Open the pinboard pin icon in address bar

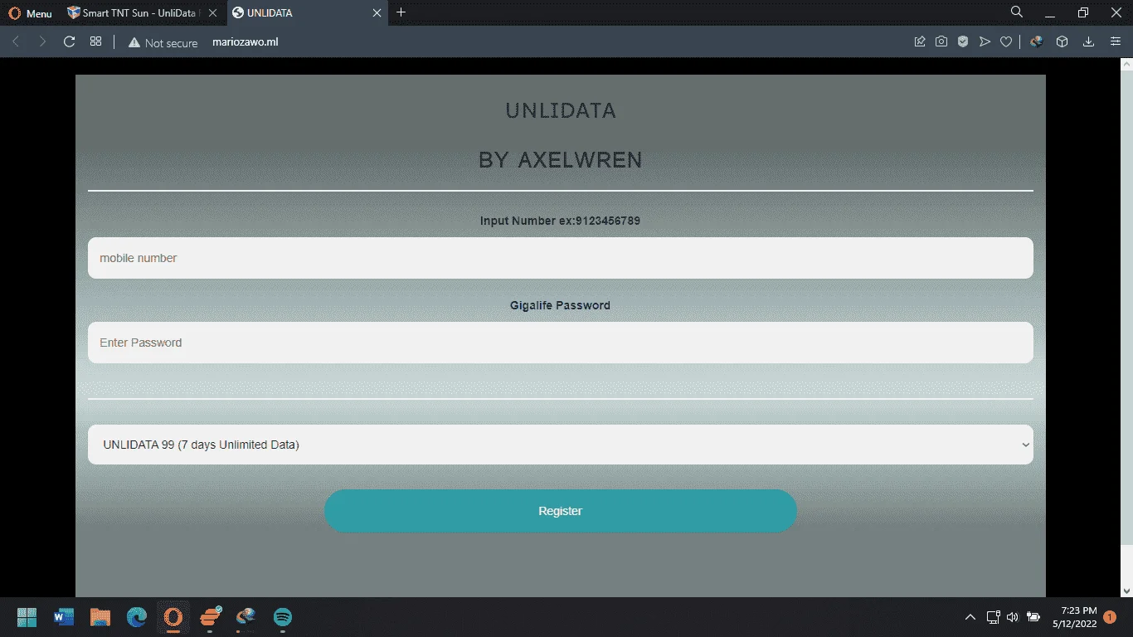click(x=920, y=41)
